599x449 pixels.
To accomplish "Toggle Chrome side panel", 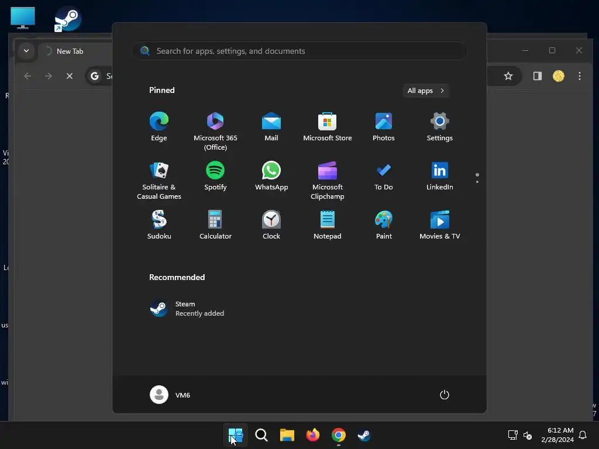I will [x=538, y=76].
